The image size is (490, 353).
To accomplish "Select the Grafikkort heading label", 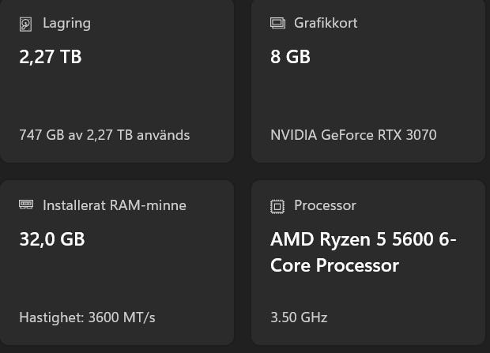I will click(326, 24).
